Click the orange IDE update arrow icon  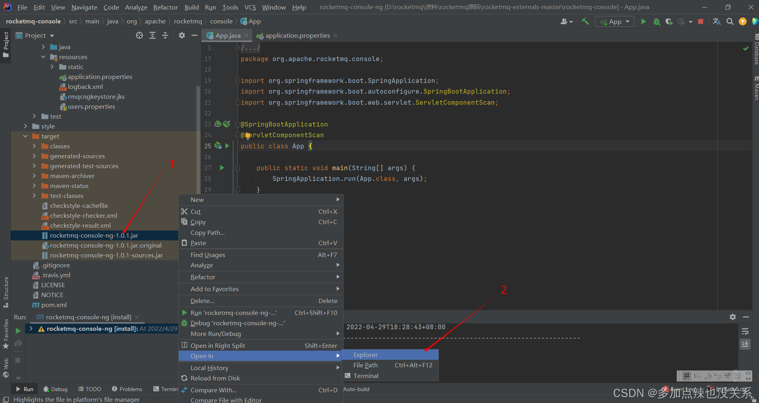[x=742, y=21]
